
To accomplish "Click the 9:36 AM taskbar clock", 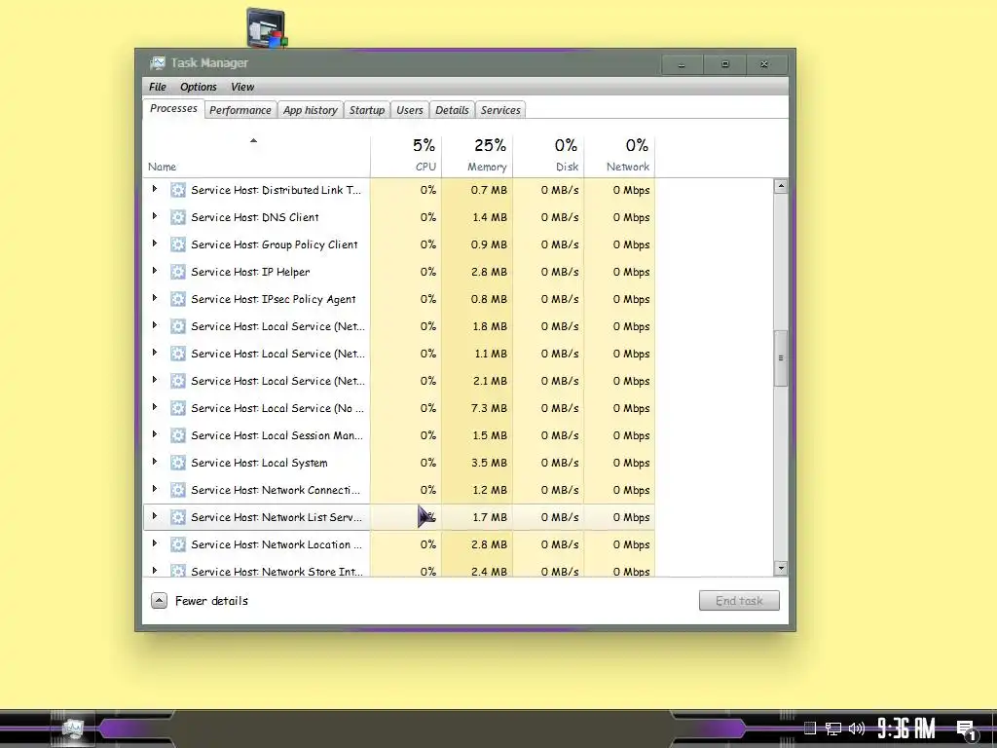I will [x=906, y=729].
